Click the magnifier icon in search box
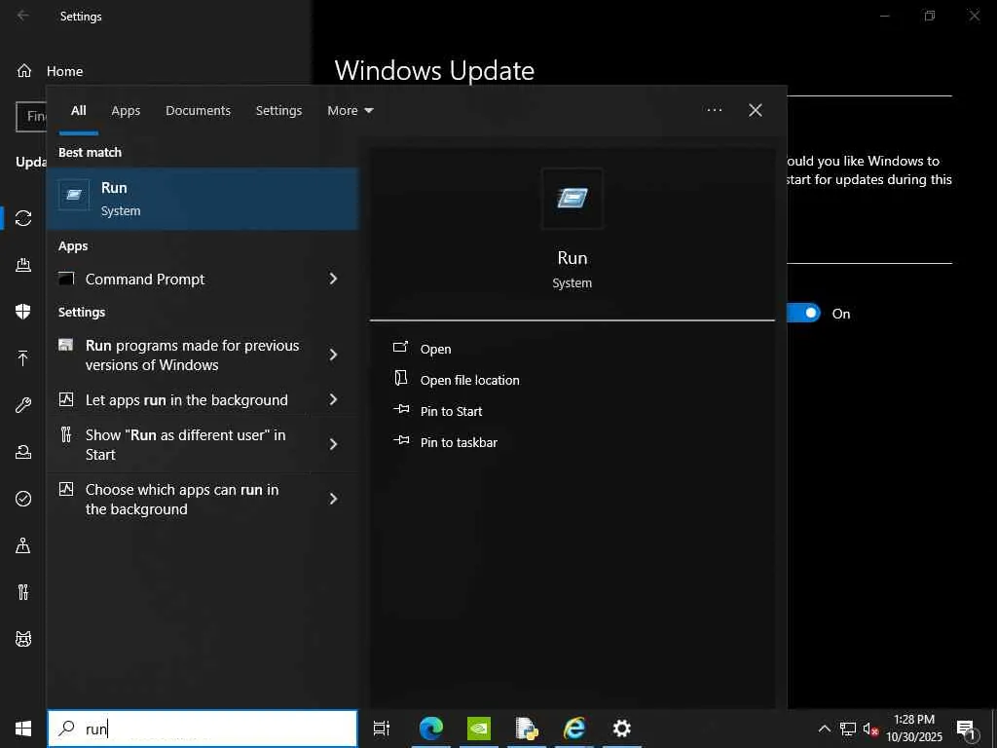Viewport: 997px width, 748px height. pyautogui.click(x=66, y=729)
